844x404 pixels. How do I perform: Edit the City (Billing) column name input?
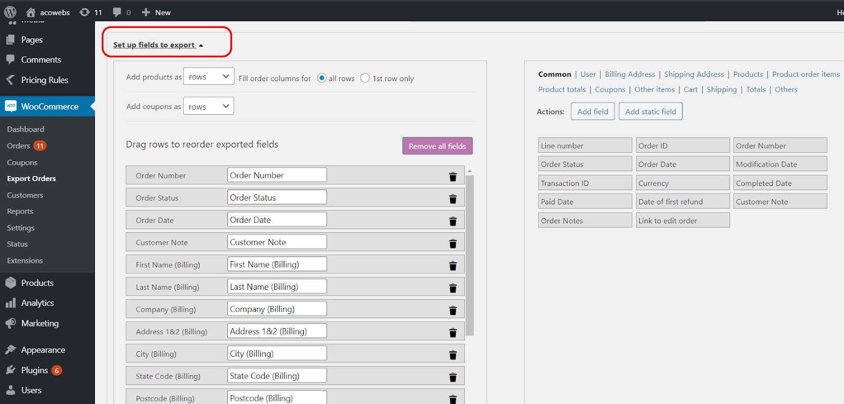click(277, 353)
